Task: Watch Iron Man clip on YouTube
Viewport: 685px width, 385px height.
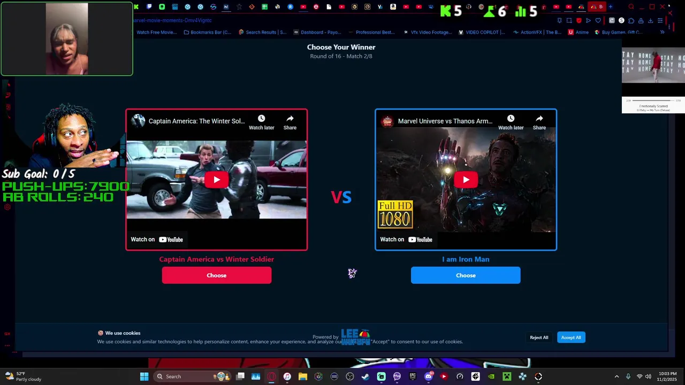Action: click(x=406, y=240)
